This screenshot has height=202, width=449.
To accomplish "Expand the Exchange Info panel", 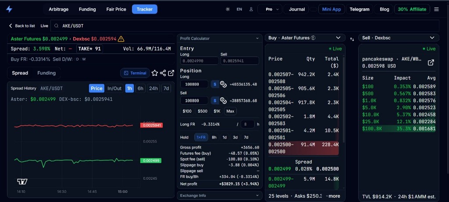I will (x=220, y=195).
